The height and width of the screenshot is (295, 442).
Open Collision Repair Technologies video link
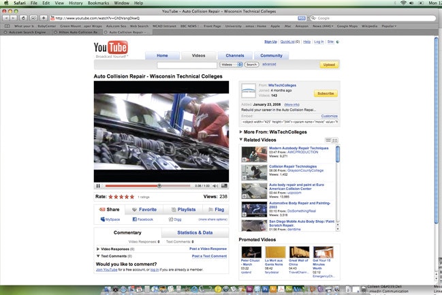[293, 166]
